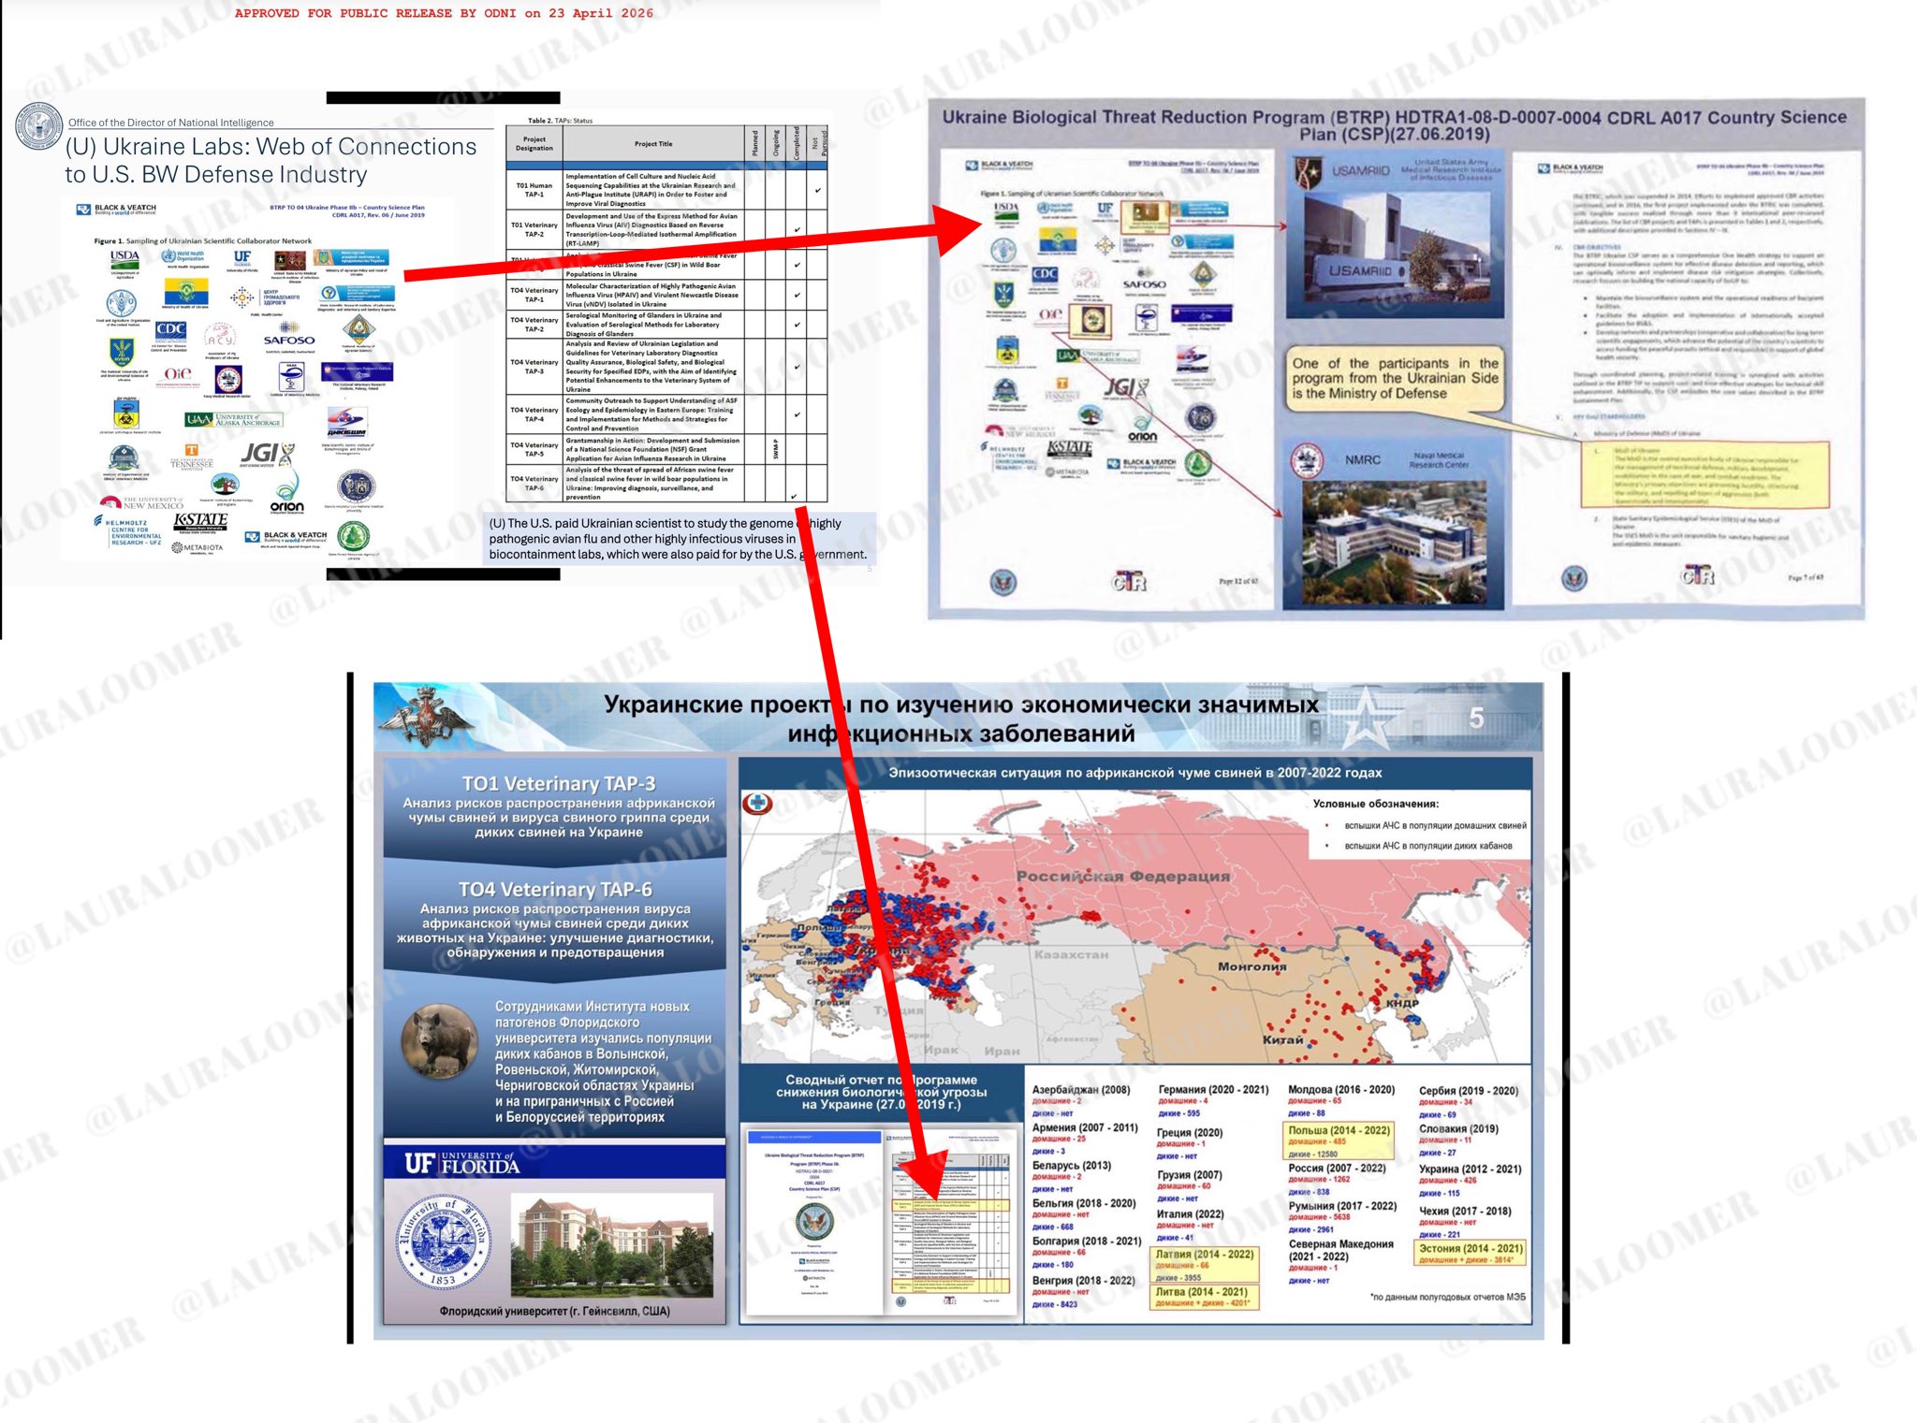The image size is (1917, 1423).
Task: Click the USAMRIID emblem in the right panel
Action: 1307,171
